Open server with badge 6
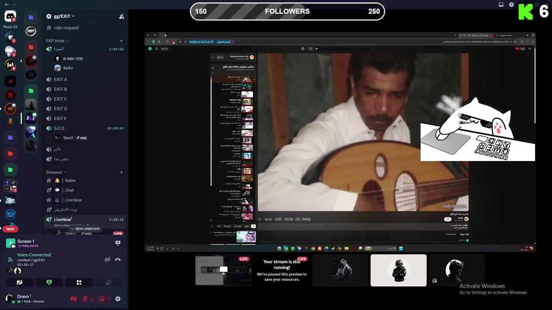 pos(10,65)
